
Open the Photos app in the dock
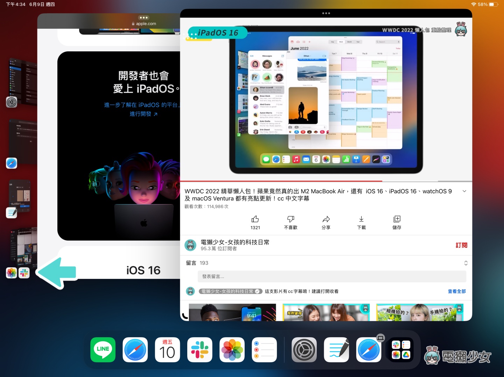232,350
